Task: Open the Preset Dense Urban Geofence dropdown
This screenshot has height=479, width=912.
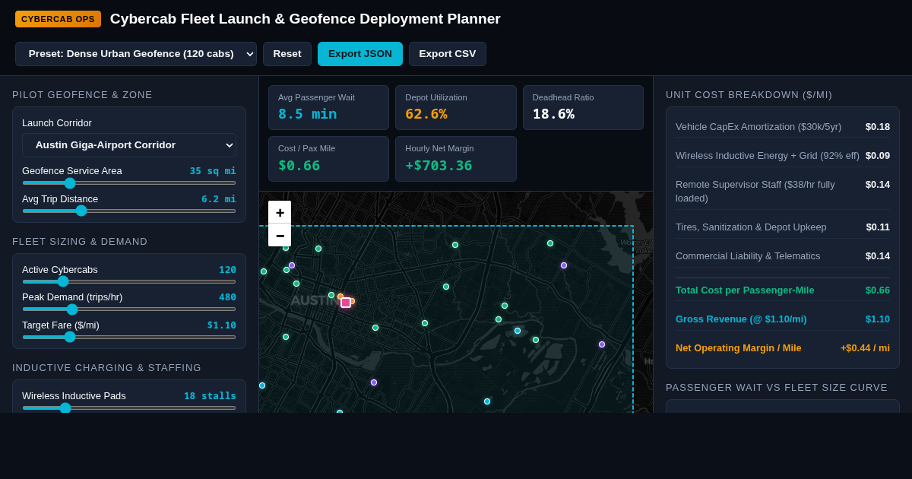Action: point(136,54)
